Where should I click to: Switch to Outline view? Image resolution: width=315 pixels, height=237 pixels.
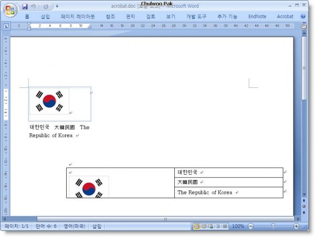[x=218, y=227]
